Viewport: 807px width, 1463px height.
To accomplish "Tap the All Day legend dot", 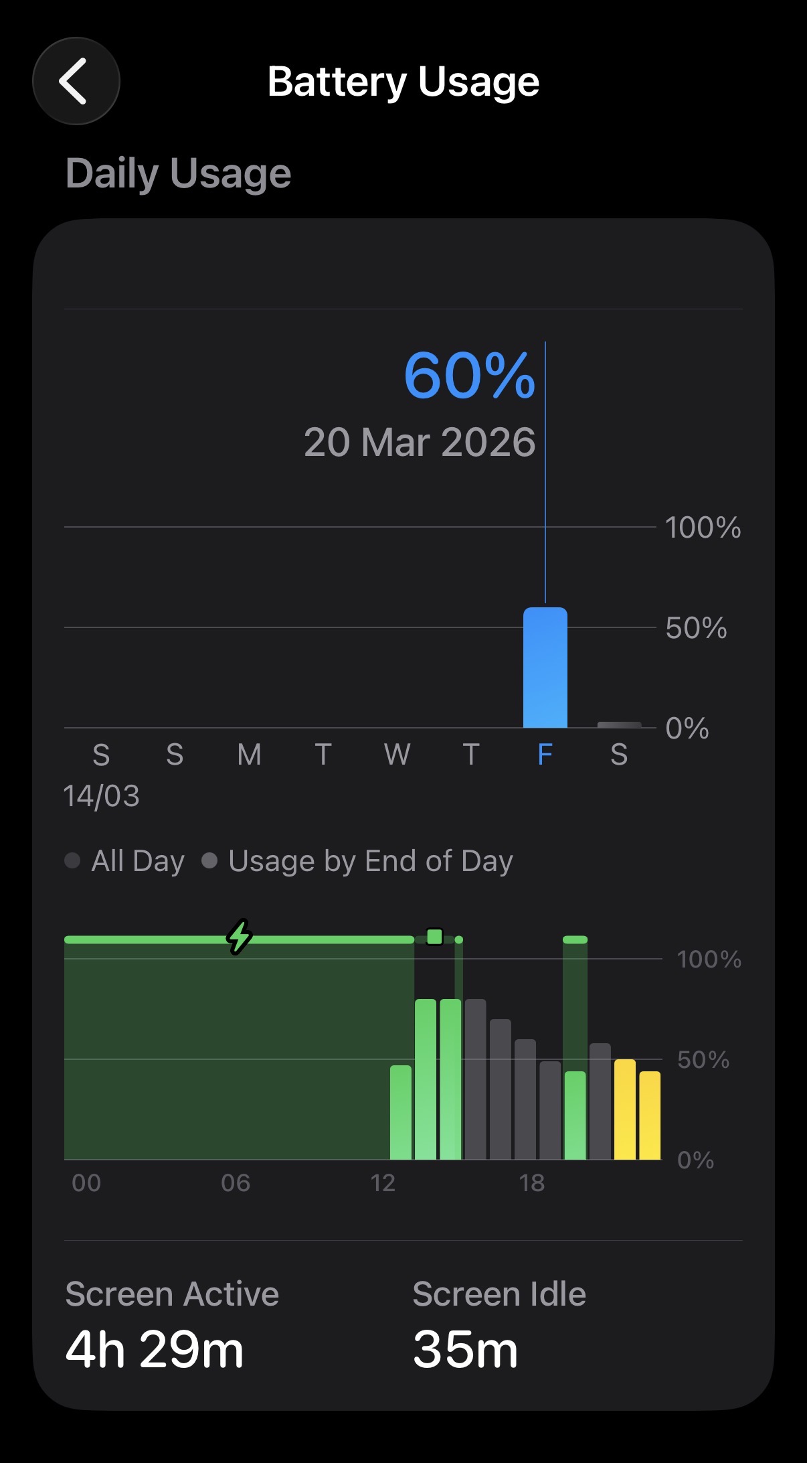I will pyautogui.click(x=72, y=860).
